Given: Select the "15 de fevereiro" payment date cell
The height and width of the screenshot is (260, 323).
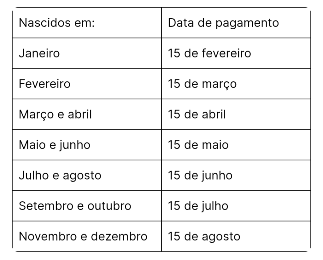Looking at the screenshot, I should point(209,53).
